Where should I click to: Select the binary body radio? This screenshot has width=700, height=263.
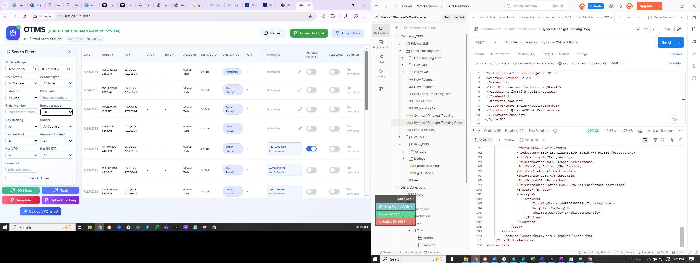(x=574, y=63)
